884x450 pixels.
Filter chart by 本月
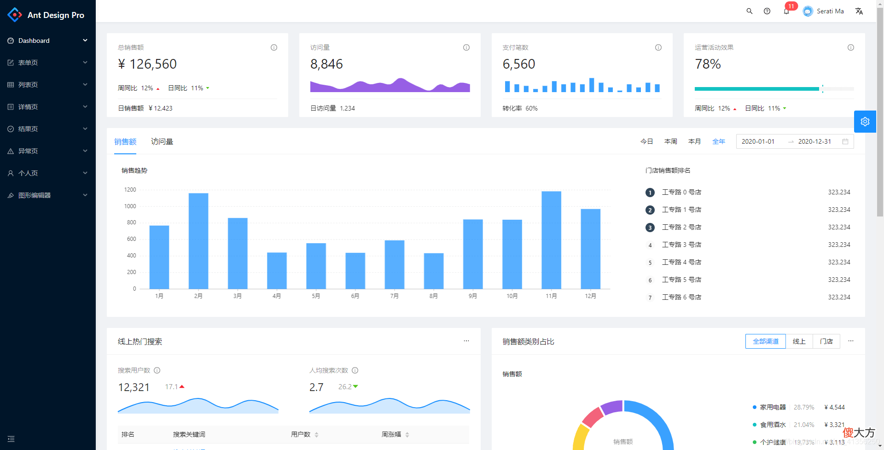(695, 141)
